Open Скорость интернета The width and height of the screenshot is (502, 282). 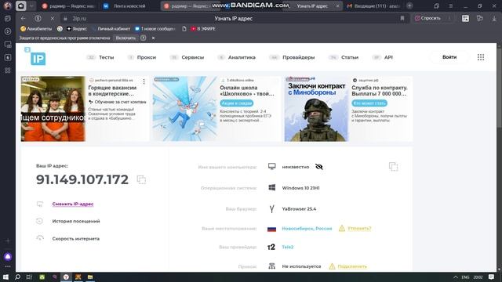coord(75,238)
